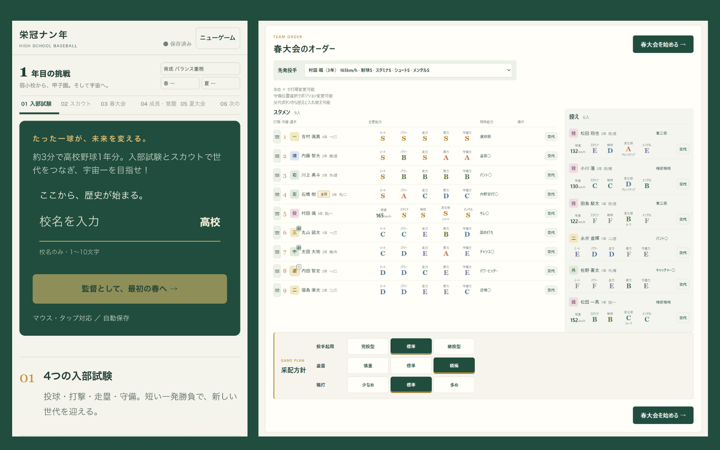Click the 右 position badge for 川上 勇斗
This screenshot has width=720, height=450.
(294, 175)
